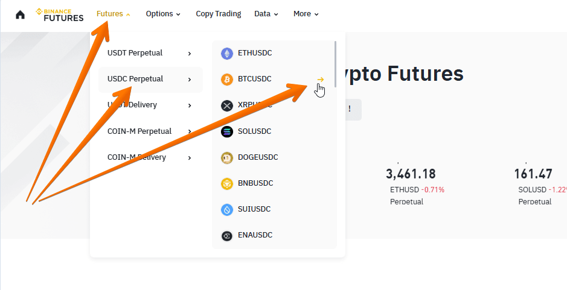Collapse the Futures dropdown menu
The width and height of the screenshot is (567, 290).
tap(113, 14)
